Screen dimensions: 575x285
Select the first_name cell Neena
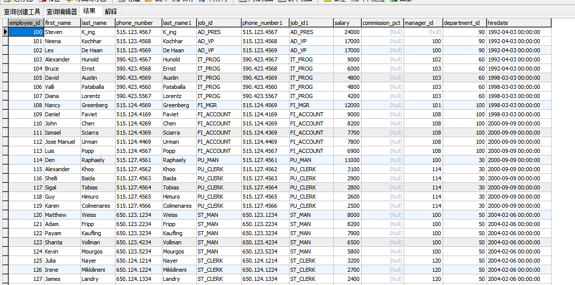point(62,41)
